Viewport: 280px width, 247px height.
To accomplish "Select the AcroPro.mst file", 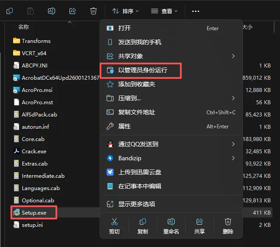I will click(x=33, y=102).
